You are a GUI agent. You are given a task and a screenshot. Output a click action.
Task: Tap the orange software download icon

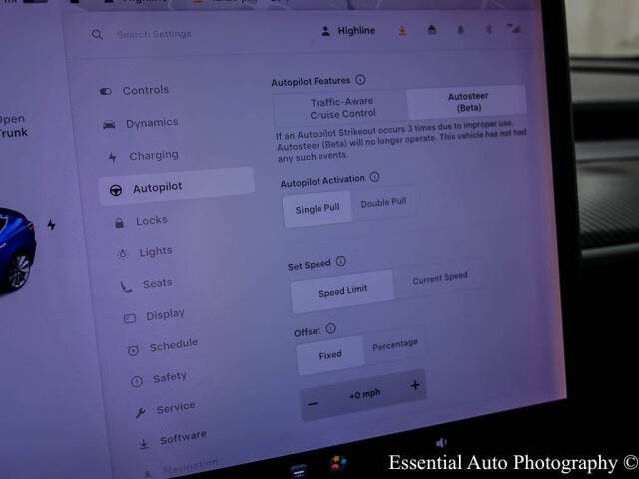(403, 30)
